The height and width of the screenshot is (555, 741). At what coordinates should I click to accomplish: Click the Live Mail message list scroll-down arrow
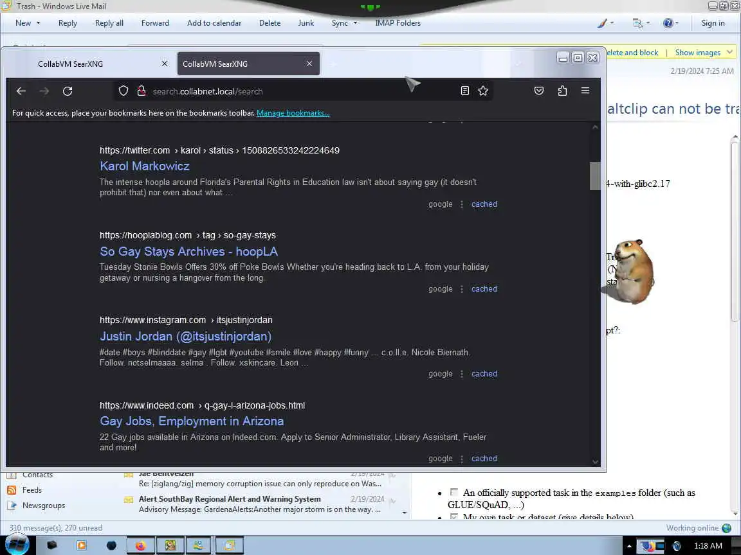click(x=405, y=513)
